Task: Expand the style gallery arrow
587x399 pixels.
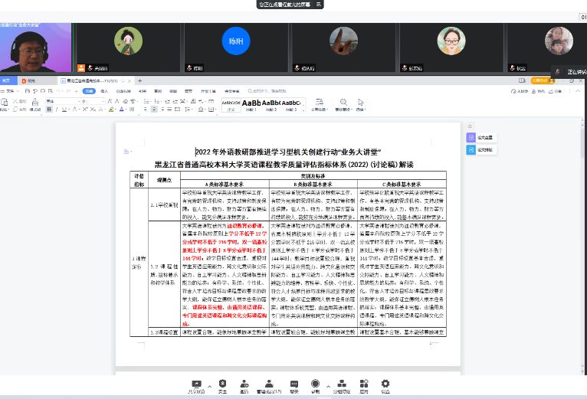Action: (303, 109)
